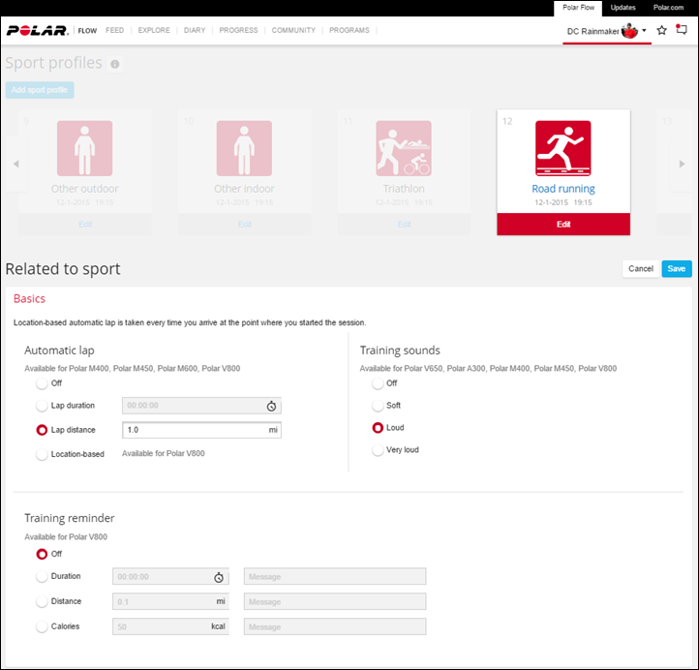Click the Other indoor profile icon

coord(244,148)
